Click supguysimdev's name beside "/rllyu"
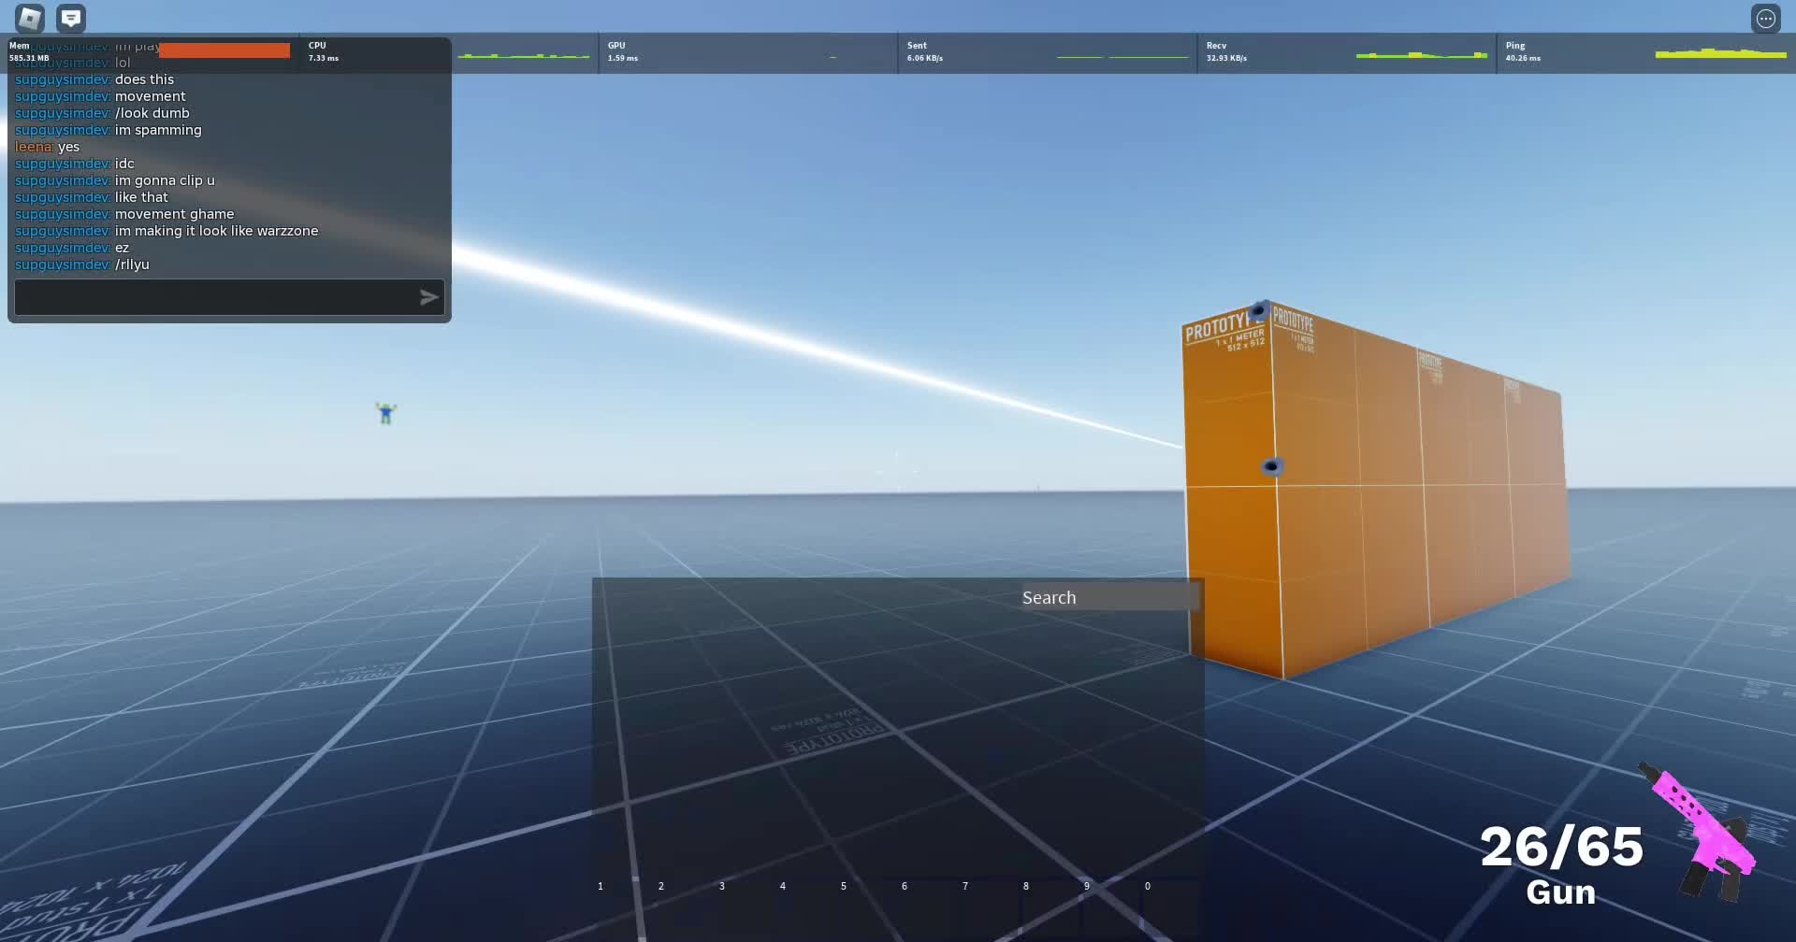1796x942 pixels. coord(63,264)
